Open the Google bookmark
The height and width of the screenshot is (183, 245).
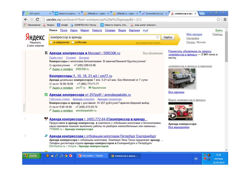click(x=62, y=25)
